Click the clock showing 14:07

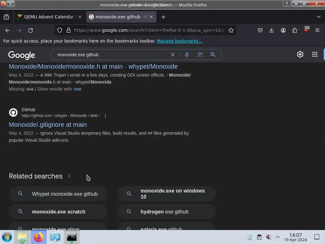tap(295, 237)
